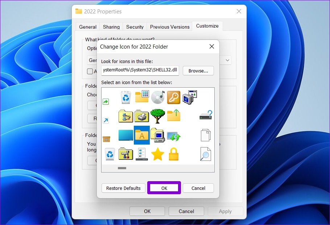Choose the folder with green up arrow icon
This screenshot has width=330, height=225.
(x=174, y=115)
